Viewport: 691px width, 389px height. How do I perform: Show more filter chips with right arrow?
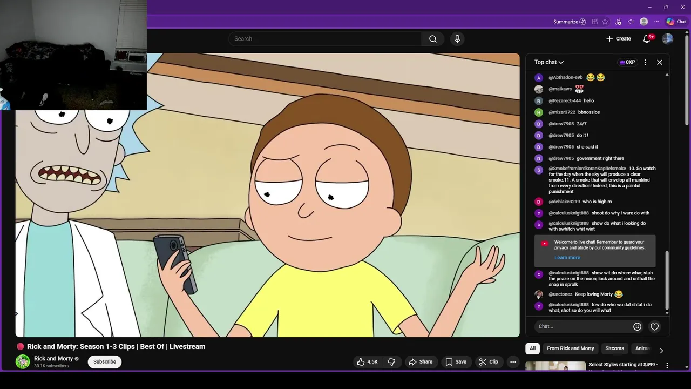click(661, 350)
